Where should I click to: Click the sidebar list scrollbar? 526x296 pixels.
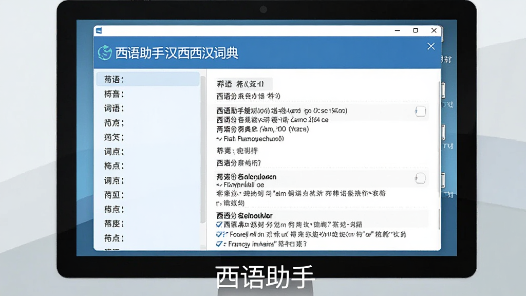pyautogui.click(x=202, y=150)
